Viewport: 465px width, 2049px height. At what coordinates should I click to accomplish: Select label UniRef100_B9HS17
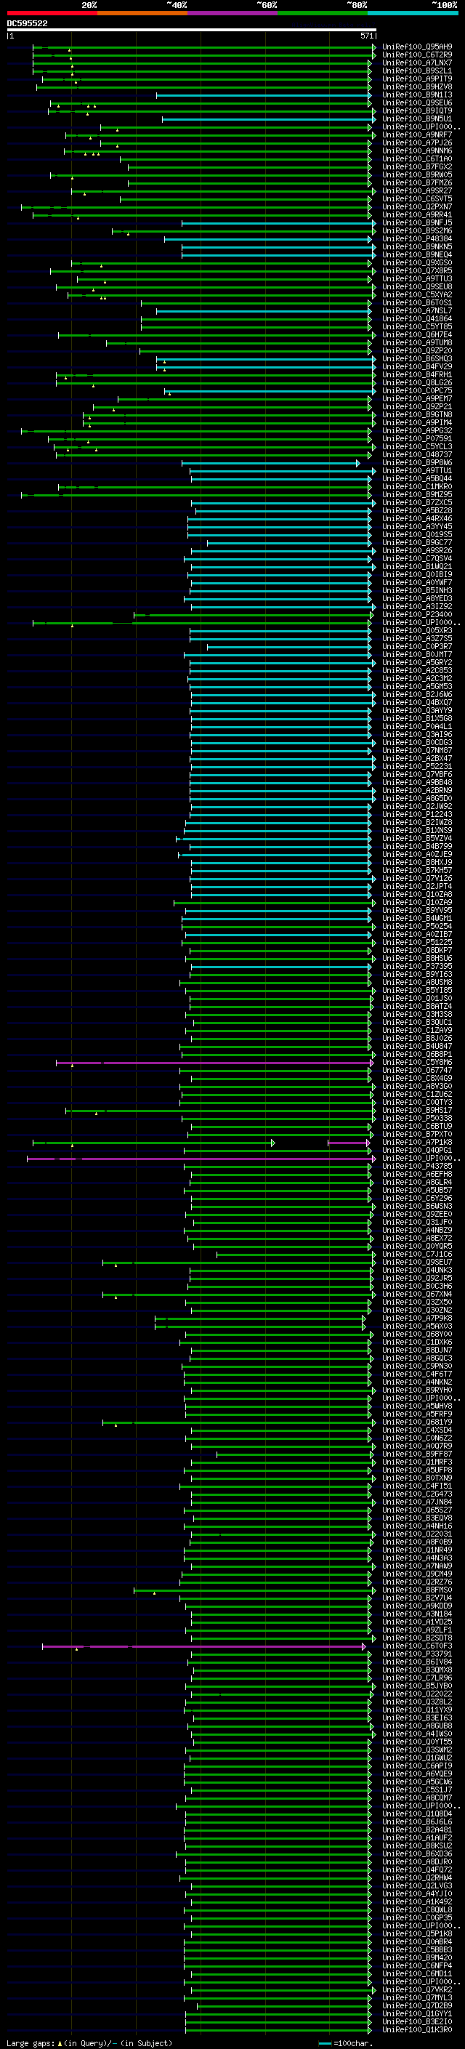(x=416, y=1111)
